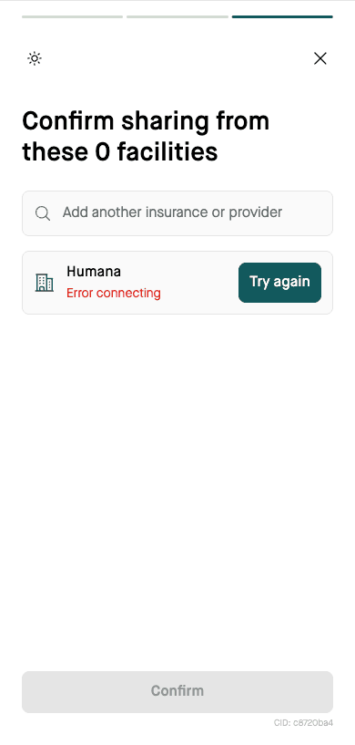Focus the Add another insurance or provider field
355x745 pixels.
[177, 213]
